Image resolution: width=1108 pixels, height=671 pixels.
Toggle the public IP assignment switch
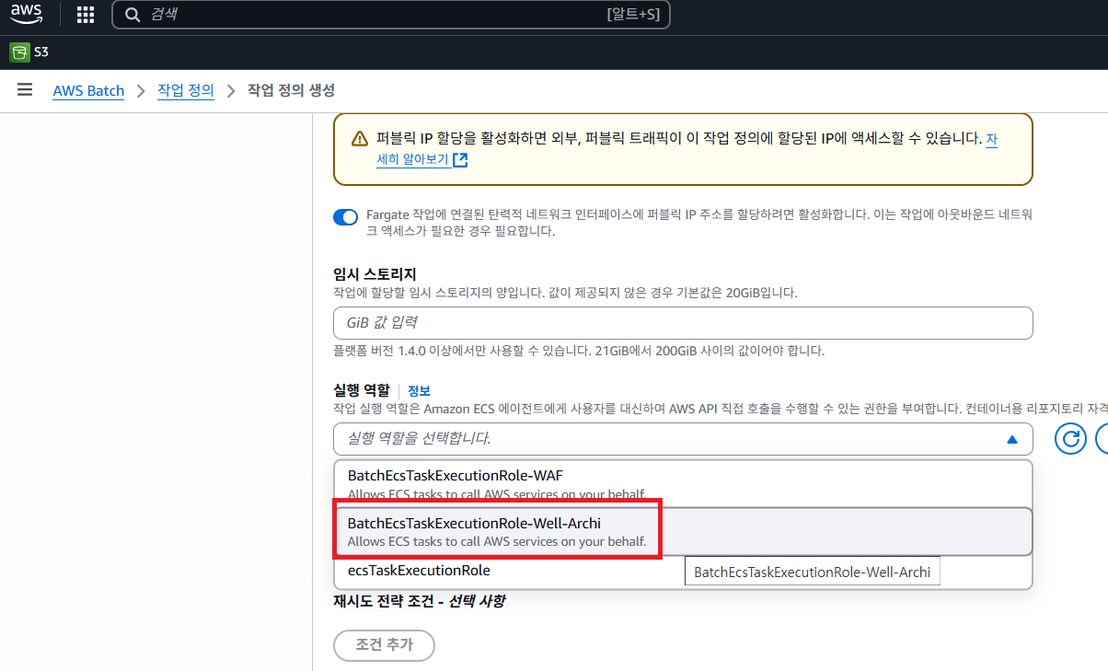pos(346,217)
